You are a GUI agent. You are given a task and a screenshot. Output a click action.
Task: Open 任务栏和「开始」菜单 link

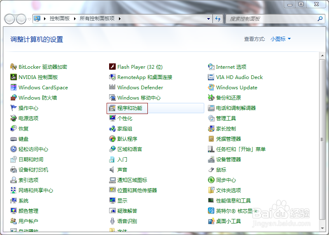(241, 149)
